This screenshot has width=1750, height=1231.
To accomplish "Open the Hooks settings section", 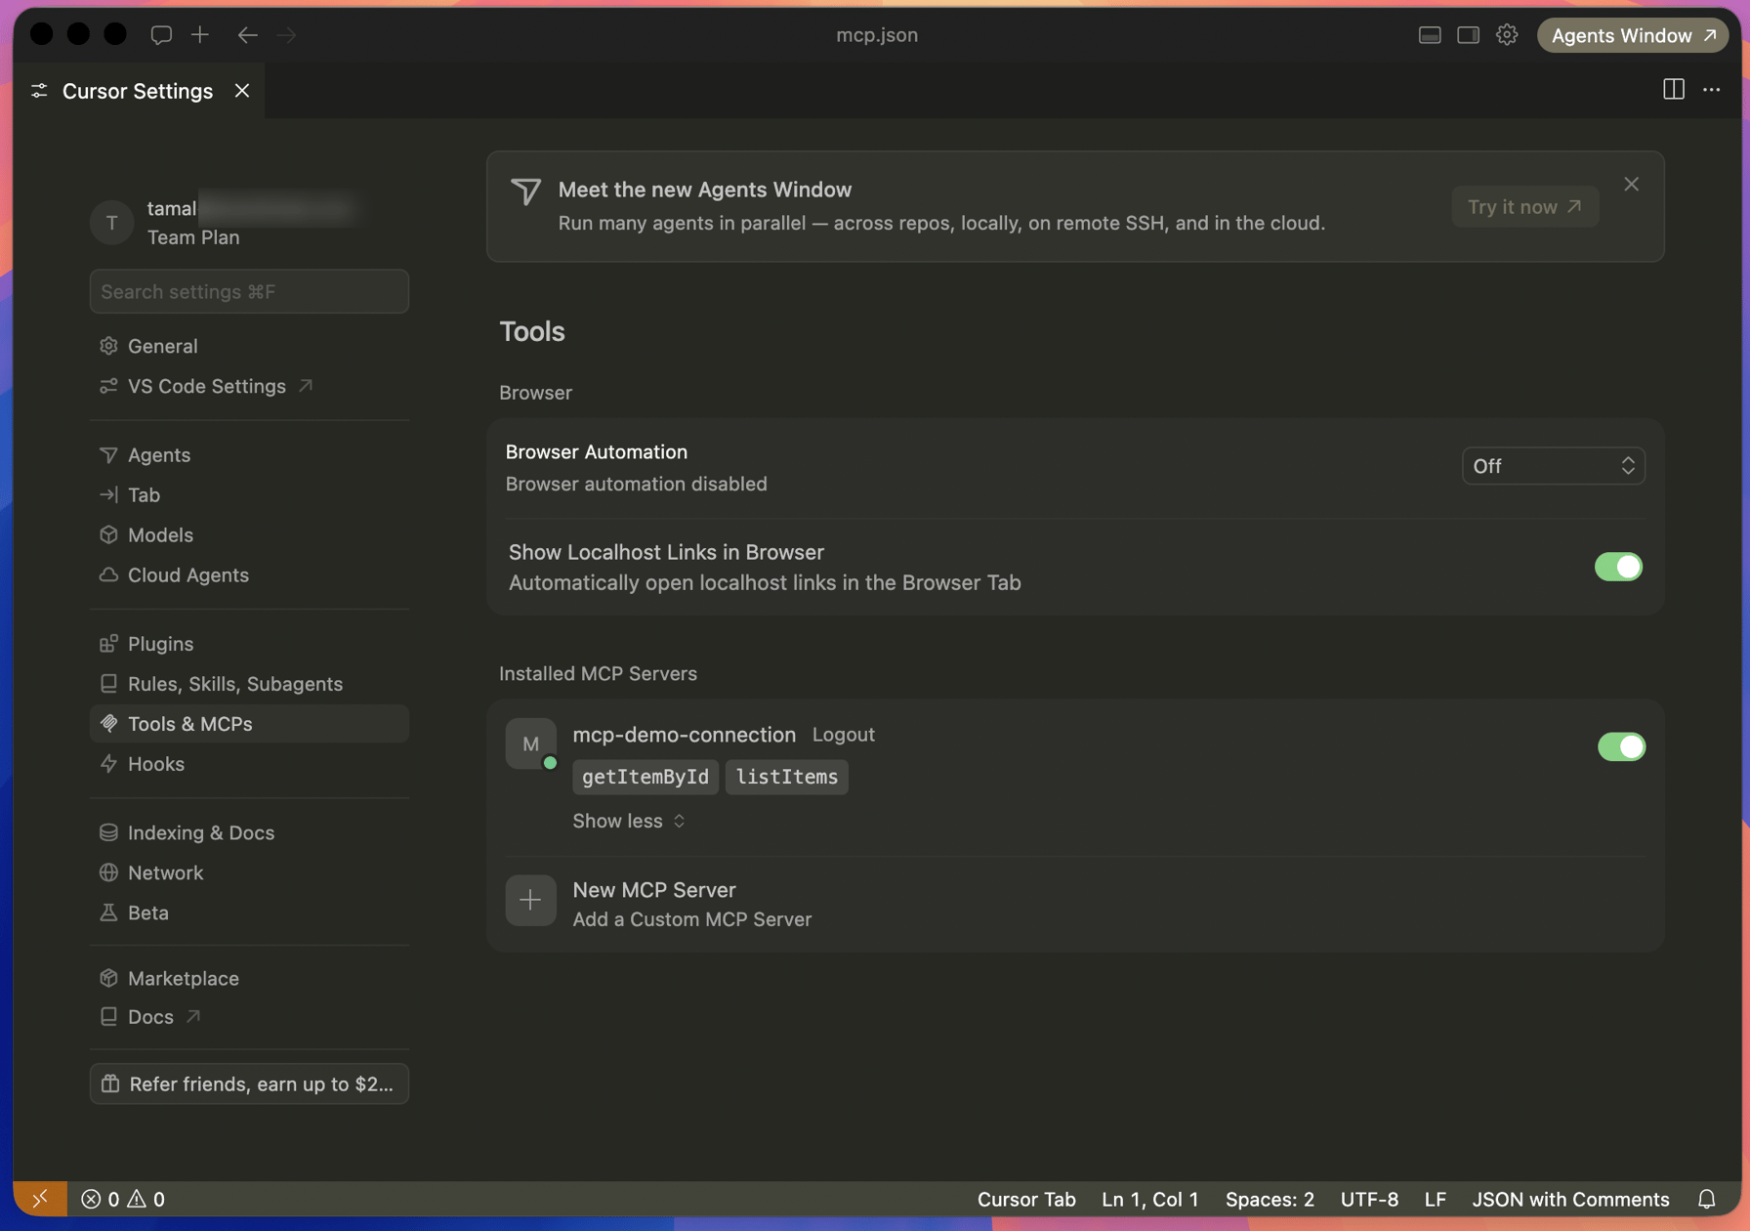I will (249, 764).
